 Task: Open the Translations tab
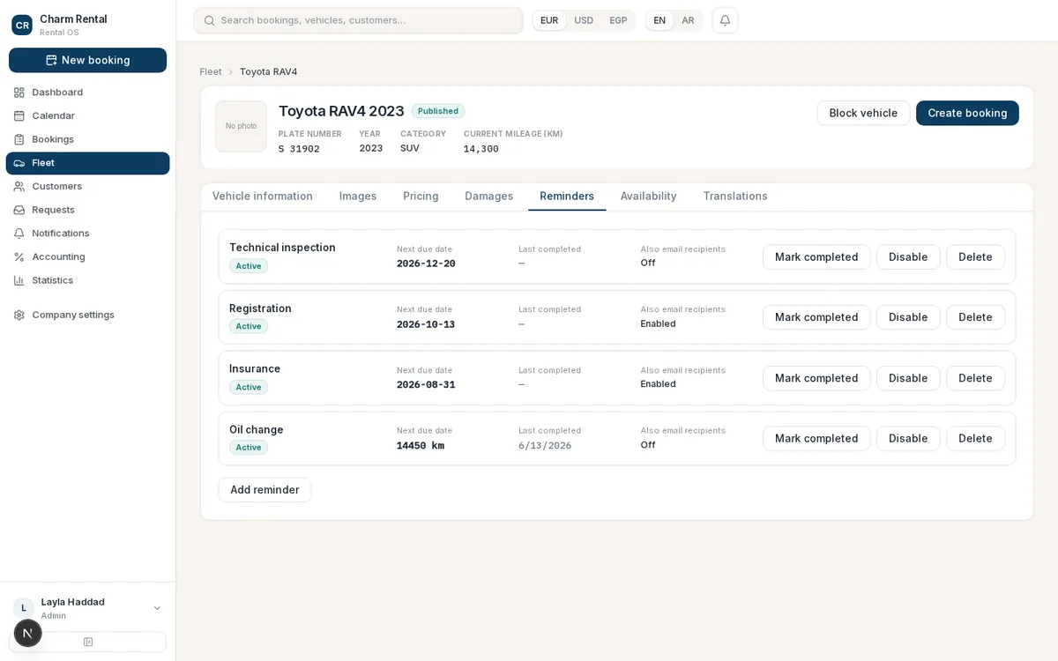click(735, 197)
